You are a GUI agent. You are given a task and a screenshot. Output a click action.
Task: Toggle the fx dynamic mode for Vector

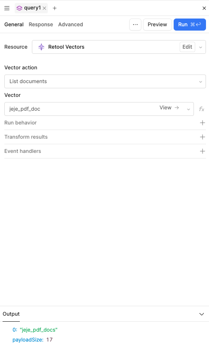pyautogui.click(x=202, y=109)
